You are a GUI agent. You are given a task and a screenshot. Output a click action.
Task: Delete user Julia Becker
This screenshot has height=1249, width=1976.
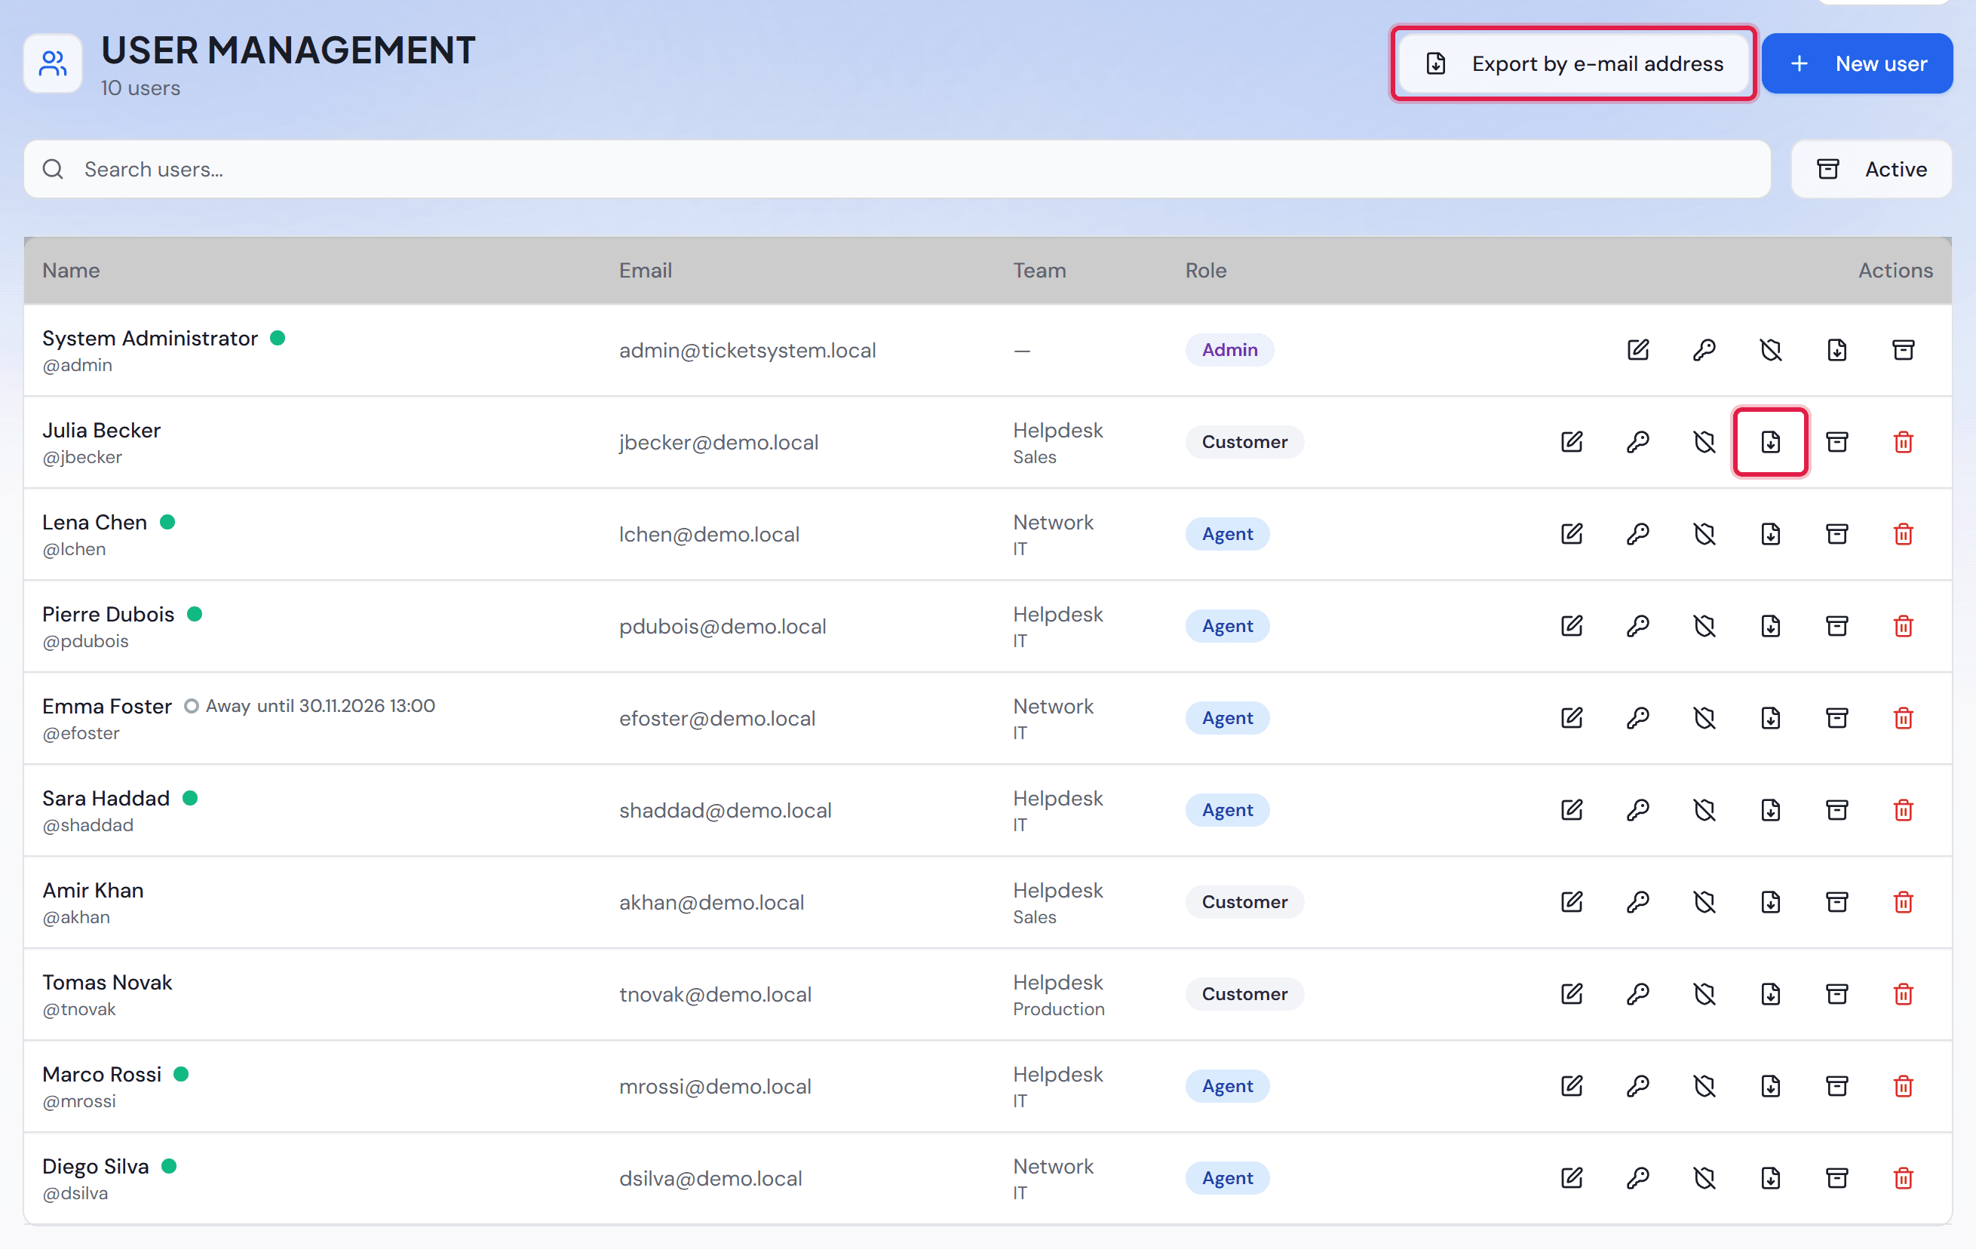(1904, 442)
